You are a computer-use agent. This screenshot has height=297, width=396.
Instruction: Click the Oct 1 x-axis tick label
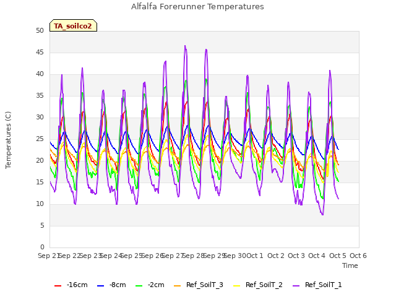255,256
